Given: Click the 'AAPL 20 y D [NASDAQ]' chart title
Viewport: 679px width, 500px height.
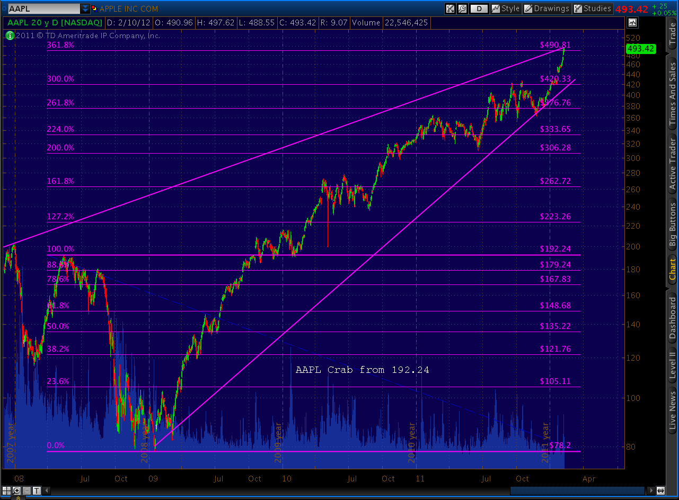Looking at the screenshot, I should pos(54,23).
